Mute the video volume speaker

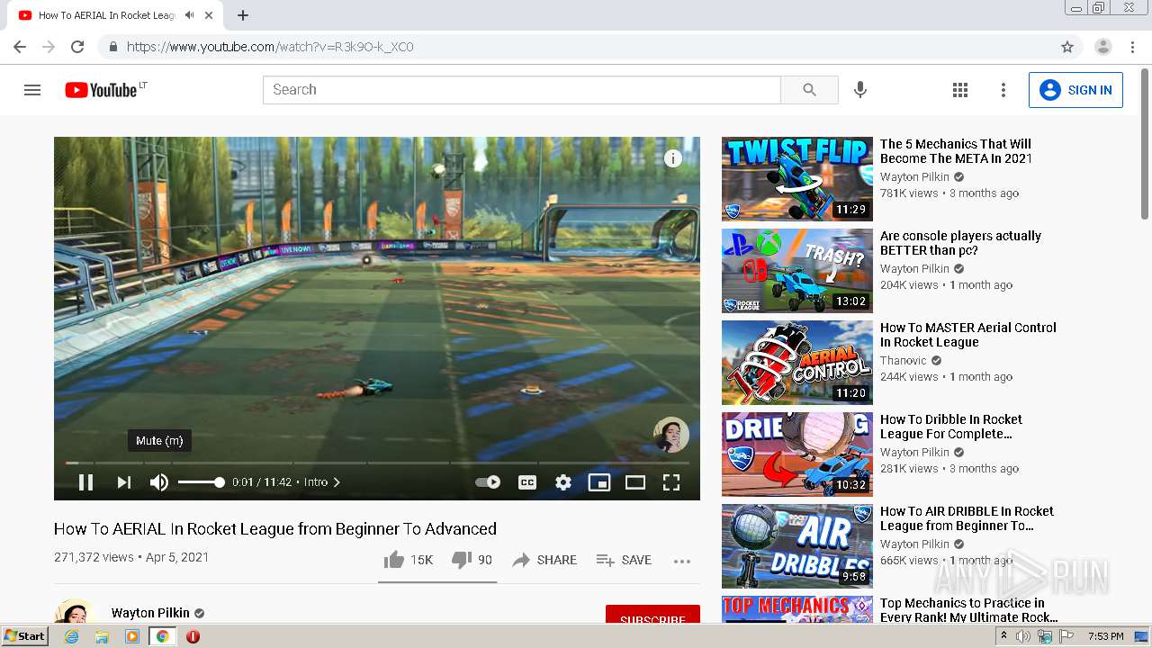[x=159, y=482]
